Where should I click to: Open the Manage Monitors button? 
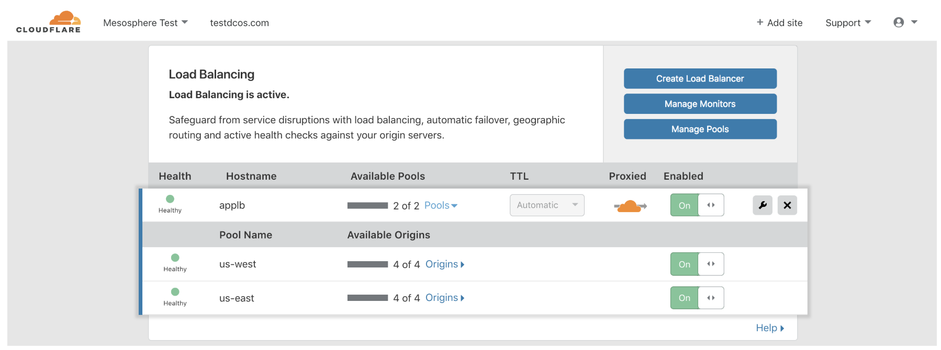[700, 104]
